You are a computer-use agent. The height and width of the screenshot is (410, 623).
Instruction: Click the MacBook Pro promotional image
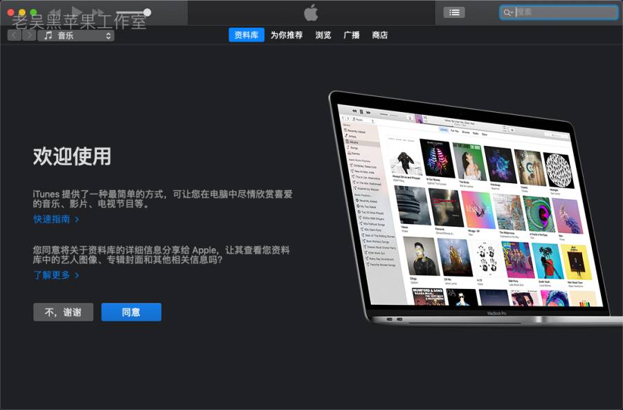pos(475,208)
